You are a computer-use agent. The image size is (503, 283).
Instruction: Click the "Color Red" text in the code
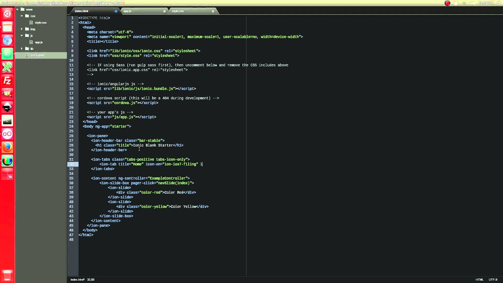click(x=174, y=193)
